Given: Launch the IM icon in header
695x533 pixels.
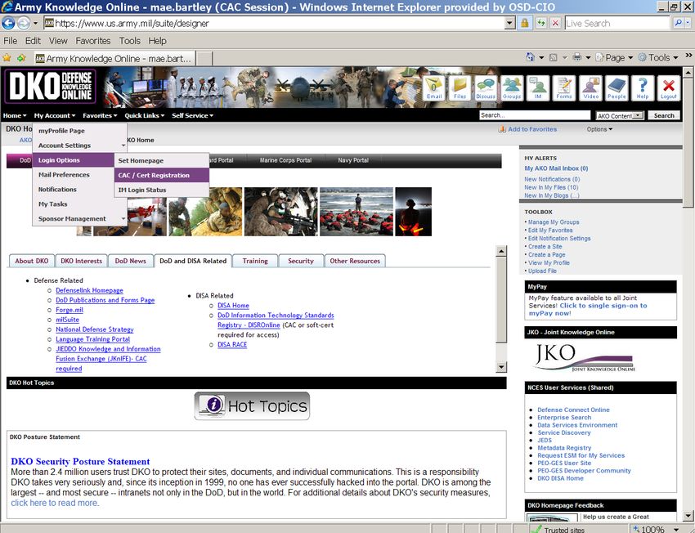Looking at the screenshot, I should click(538, 88).
